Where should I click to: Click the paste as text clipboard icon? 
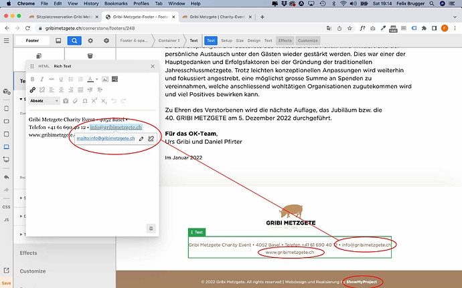pyautogui.click(x=66, y=101)
